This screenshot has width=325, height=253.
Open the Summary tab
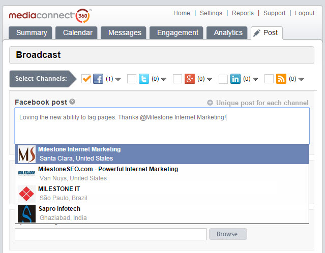coord(31,33)
